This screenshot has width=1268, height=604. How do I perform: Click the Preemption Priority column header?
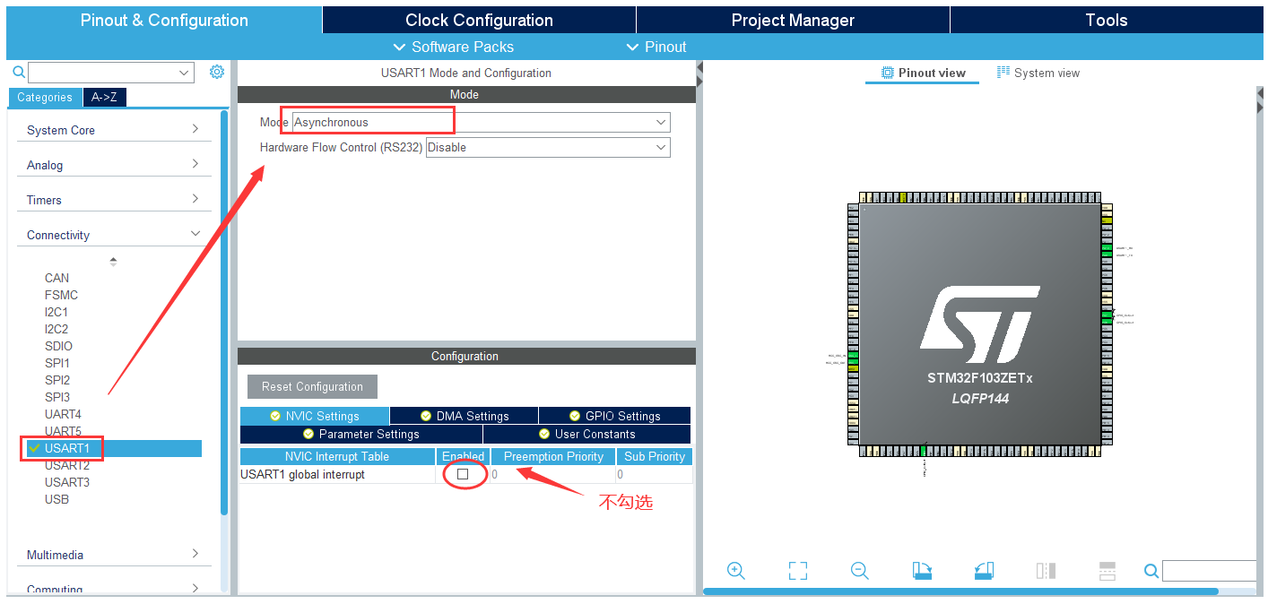click(553, 456)
